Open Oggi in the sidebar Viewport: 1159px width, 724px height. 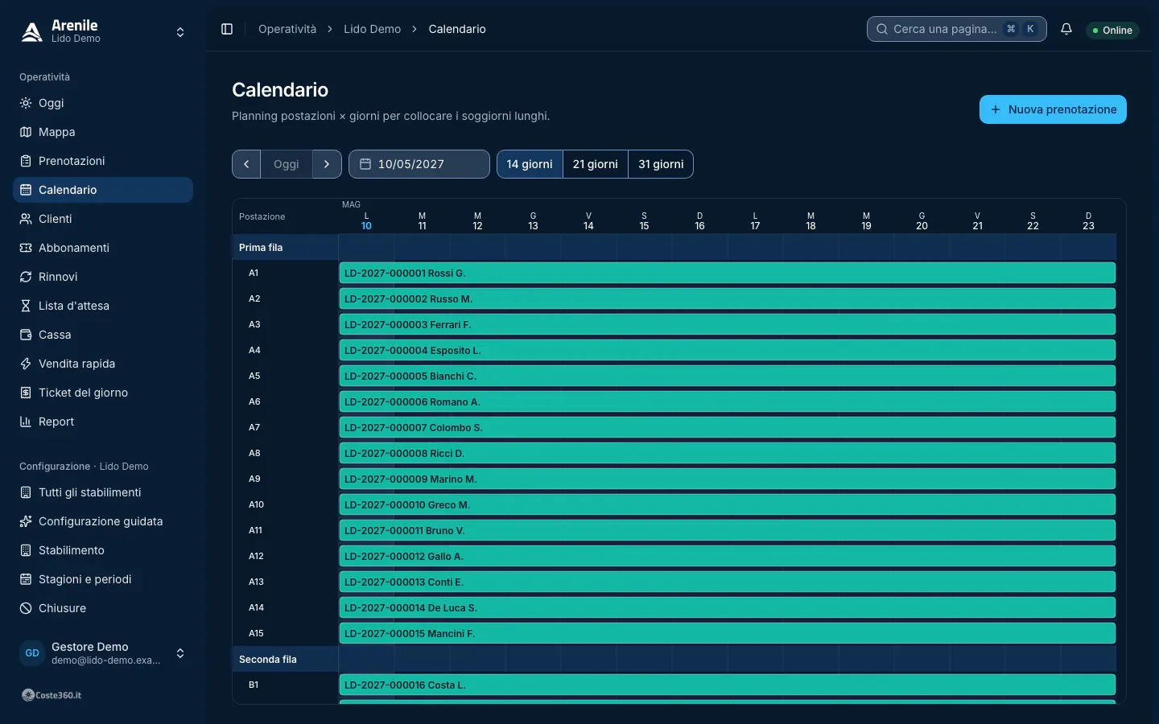coord(103,103)
